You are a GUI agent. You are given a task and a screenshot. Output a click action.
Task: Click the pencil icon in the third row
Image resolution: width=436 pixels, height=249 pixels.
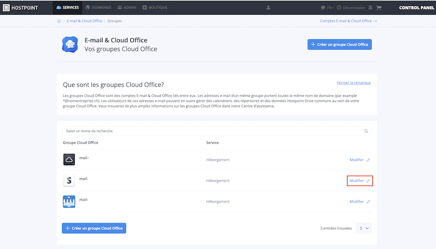coord(368,201)
